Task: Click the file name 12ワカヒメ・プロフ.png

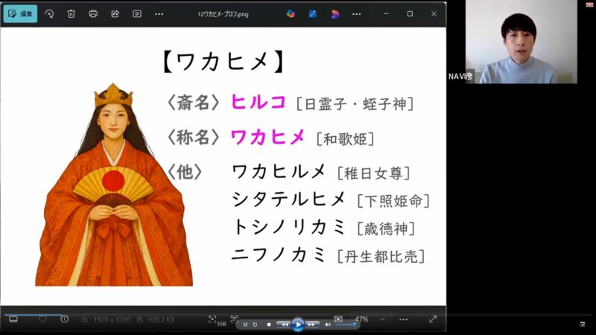Action: pyautogui.click(x=223, y=14)
